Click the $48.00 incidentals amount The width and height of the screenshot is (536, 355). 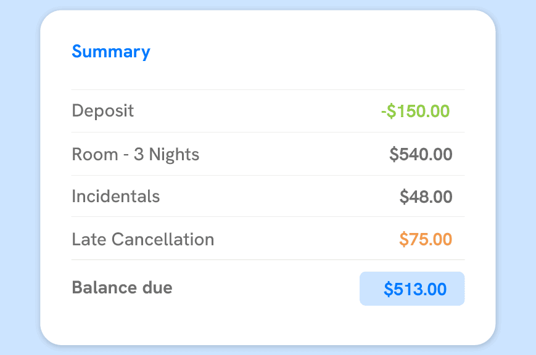426,197
